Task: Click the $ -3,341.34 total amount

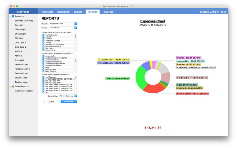Action: (153, 128)
